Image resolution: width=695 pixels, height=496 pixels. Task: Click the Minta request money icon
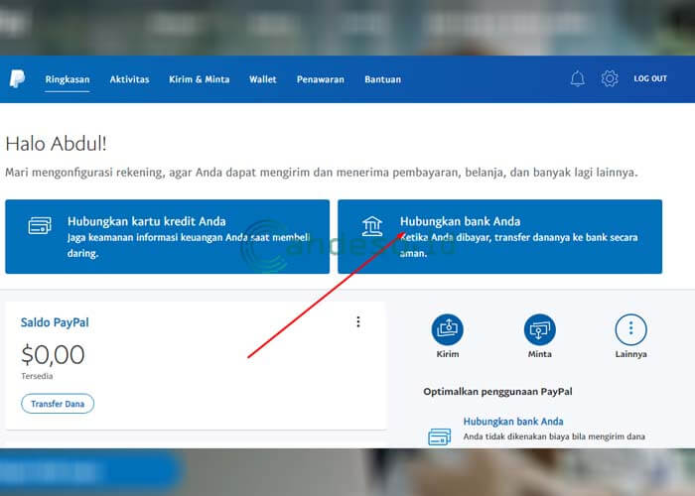coord(539,329)
